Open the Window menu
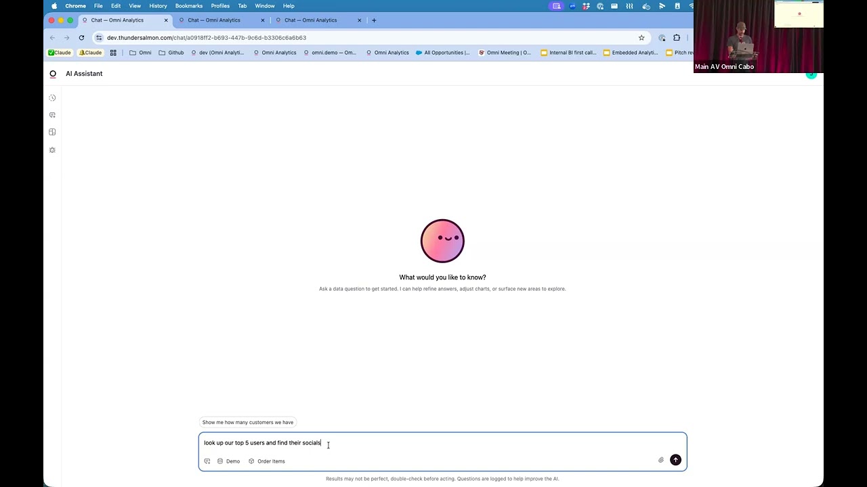This screenshot has height=487, width=867. click(x=265, y=6)
